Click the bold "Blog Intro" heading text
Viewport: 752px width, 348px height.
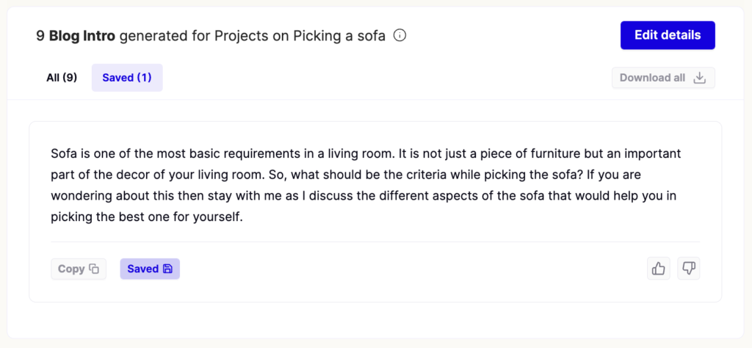(x=82, y=35)
